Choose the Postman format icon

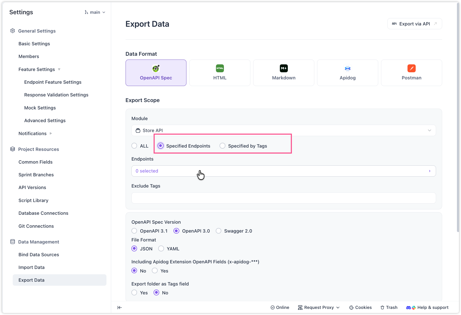pyautogui.click(x=411, y=68)
